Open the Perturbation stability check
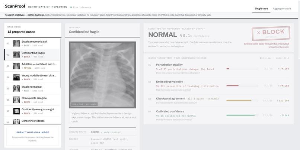The image size is (300, 150). tap(218, 69)
